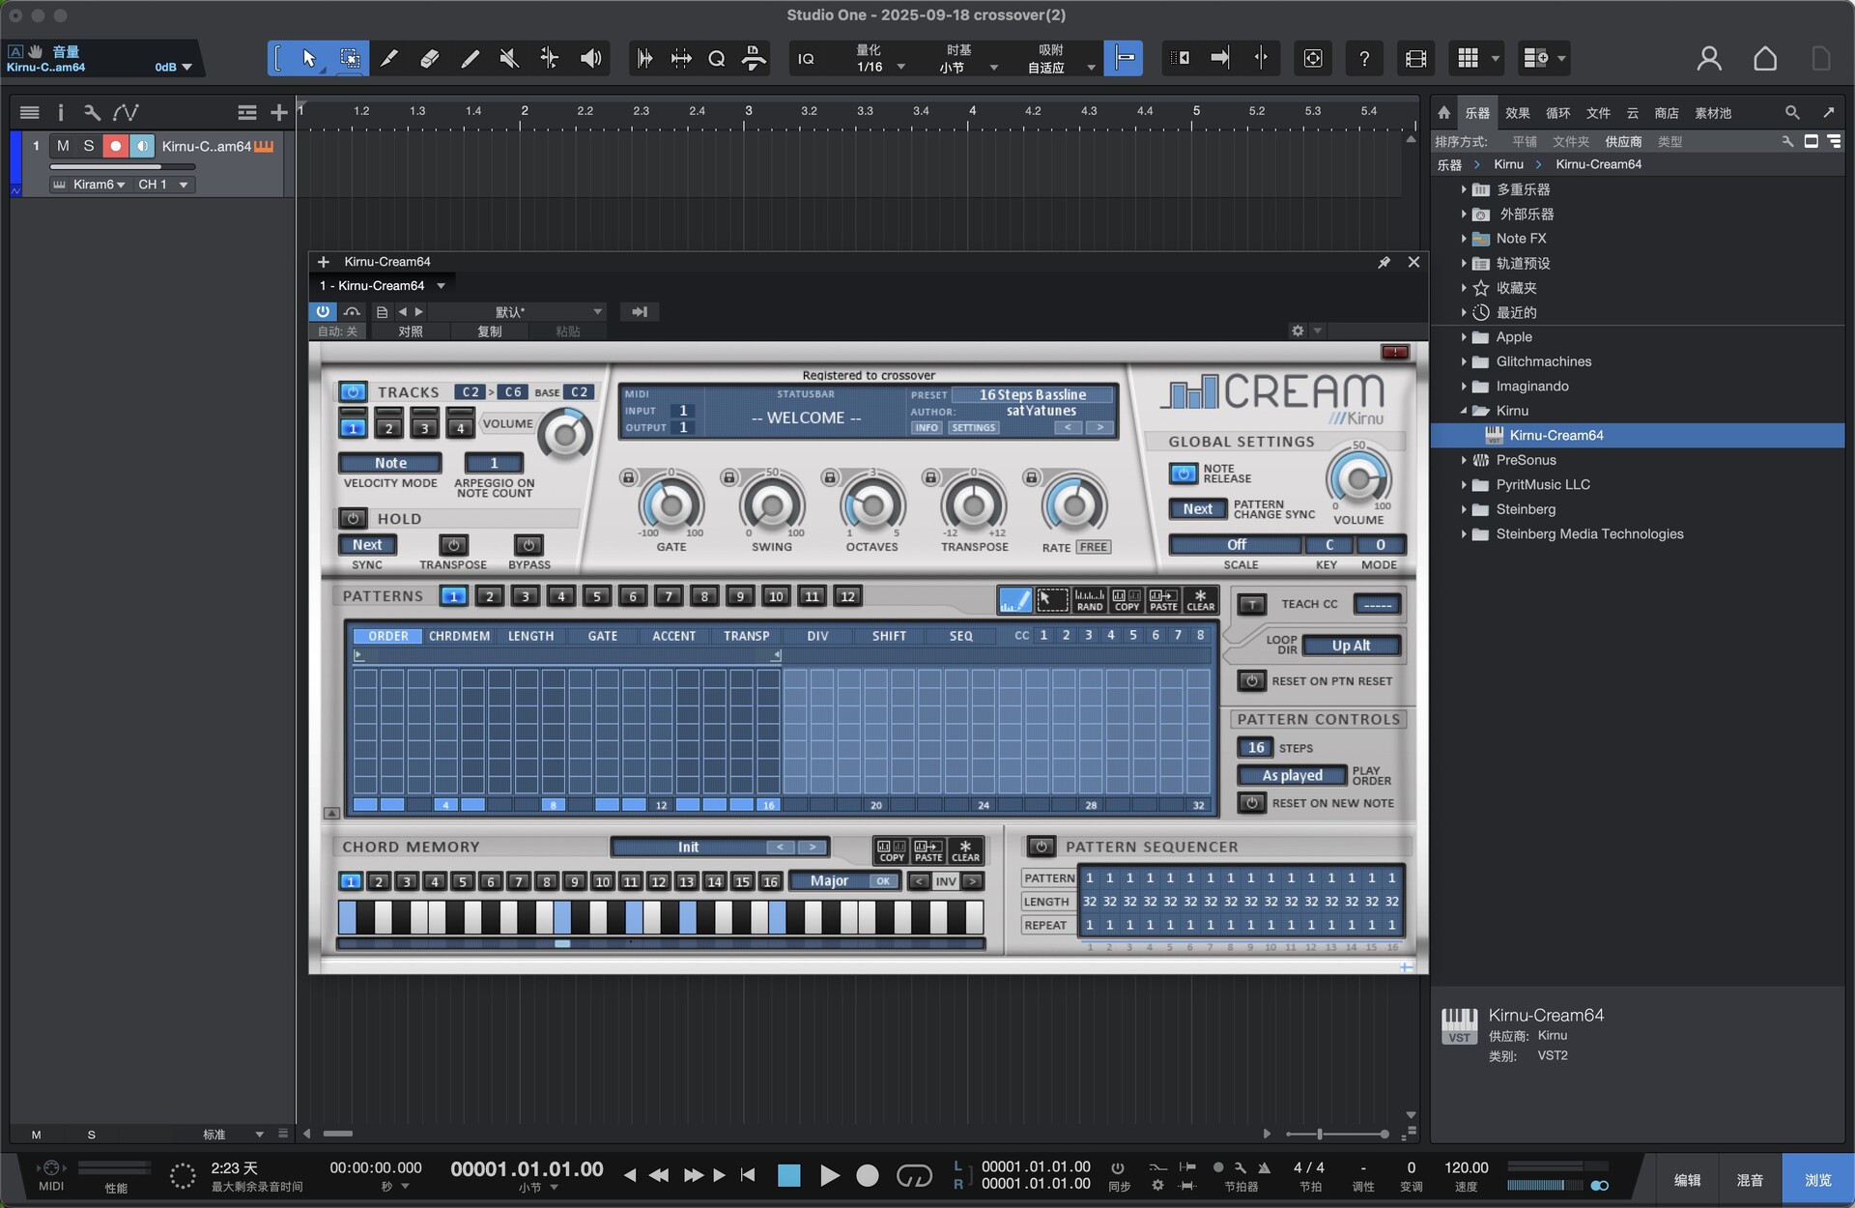
Task: Toggle monitor on track 1
Action: click(x=142, y=146)
